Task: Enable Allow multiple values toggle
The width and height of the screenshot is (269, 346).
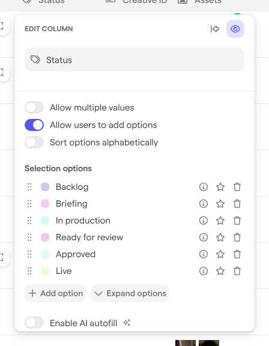Action: tap(34, 108)
